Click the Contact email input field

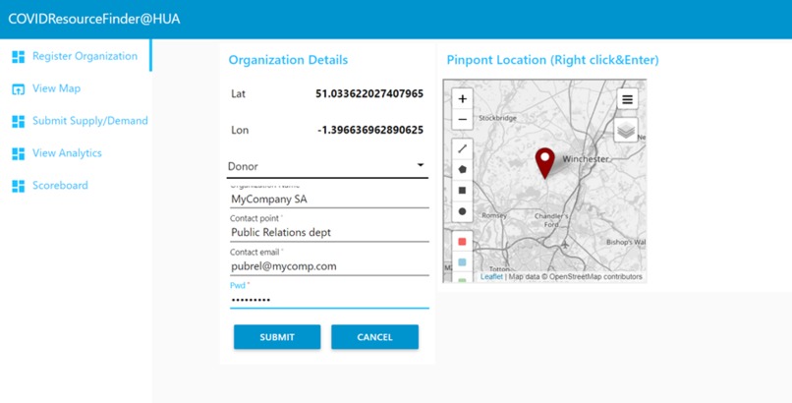pos(329,266)
